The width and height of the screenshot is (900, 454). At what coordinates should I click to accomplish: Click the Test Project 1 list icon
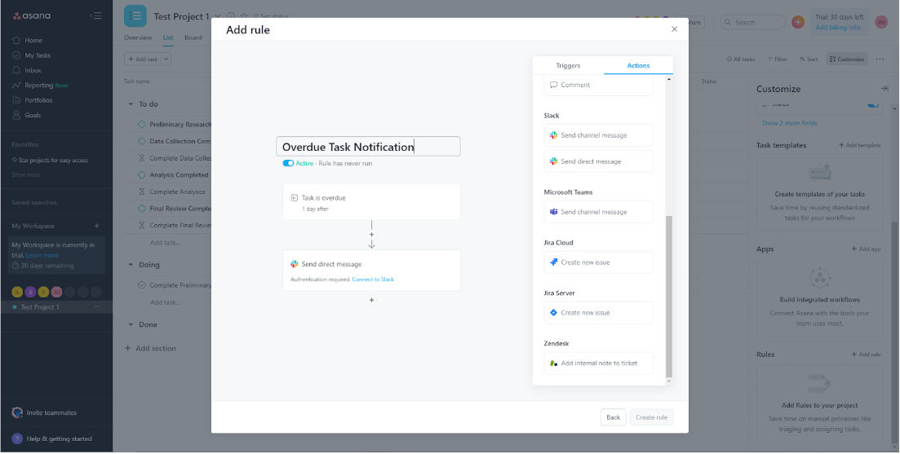pos(135,16)
